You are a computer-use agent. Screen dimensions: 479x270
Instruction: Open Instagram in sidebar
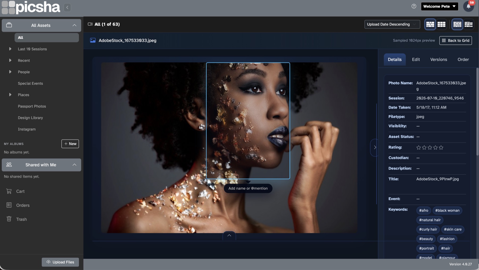(27, 129)
